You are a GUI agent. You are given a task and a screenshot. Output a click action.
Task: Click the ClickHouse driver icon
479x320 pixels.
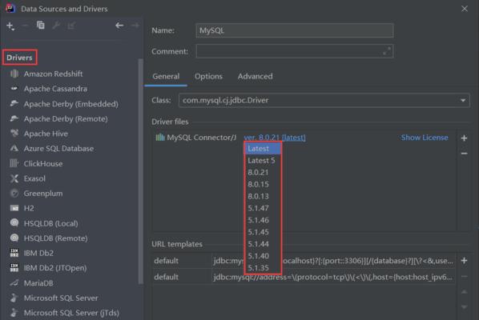14,163
